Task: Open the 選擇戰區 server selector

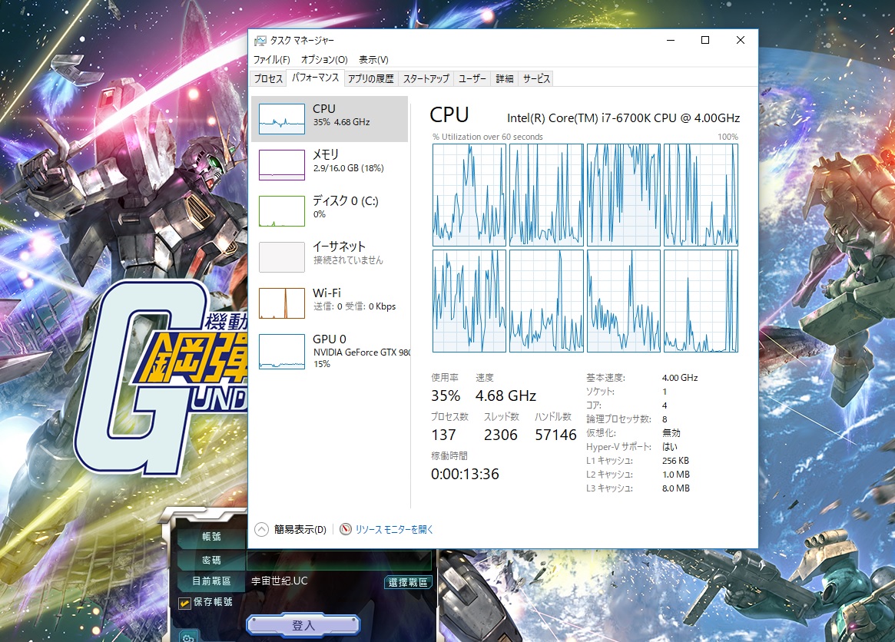Action: [x=408, y=582]
